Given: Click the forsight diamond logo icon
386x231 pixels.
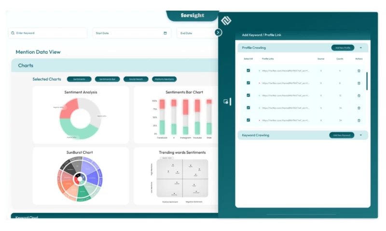Looking at the screenshot, I should [226, 20].
